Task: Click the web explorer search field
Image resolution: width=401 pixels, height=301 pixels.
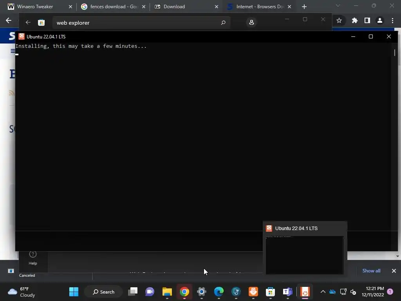Action: tap(141, 23)
